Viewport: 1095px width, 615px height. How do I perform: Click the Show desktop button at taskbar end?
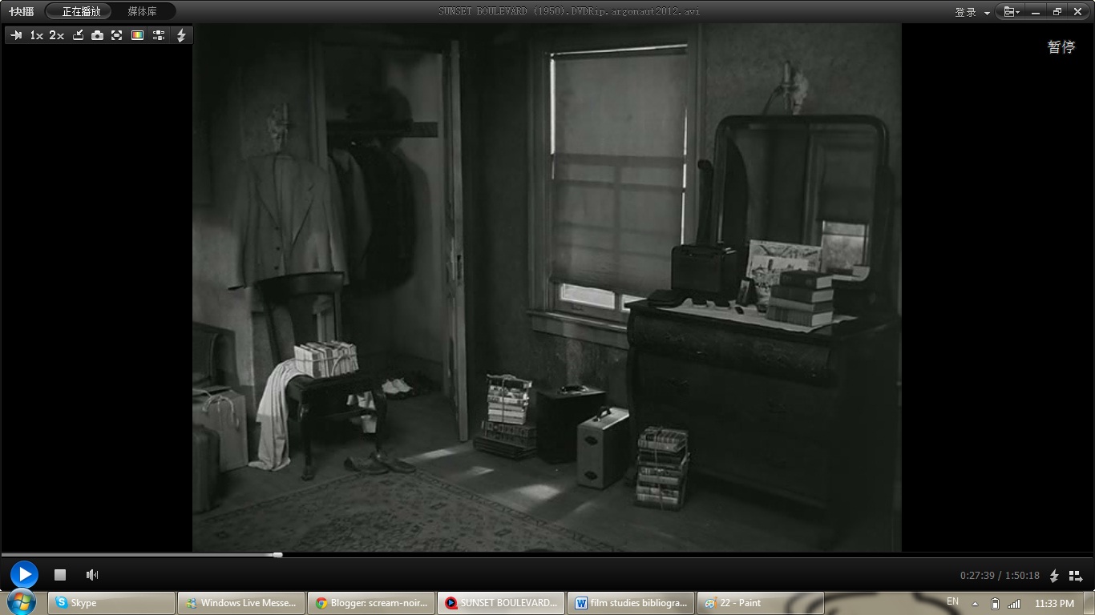(x=1089, y=603)
